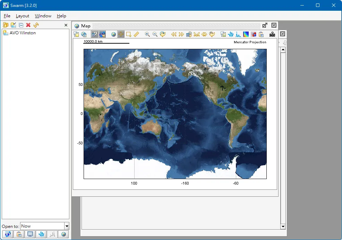This screenshot has width=342, height=240.
Task: Zoom out on the map
Action: (155, 34)
